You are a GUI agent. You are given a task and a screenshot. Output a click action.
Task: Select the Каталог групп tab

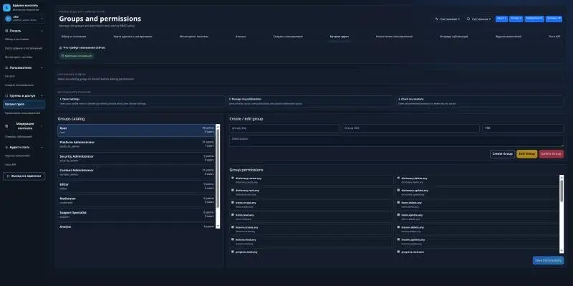pyautogui.click(x=339, y=37)
